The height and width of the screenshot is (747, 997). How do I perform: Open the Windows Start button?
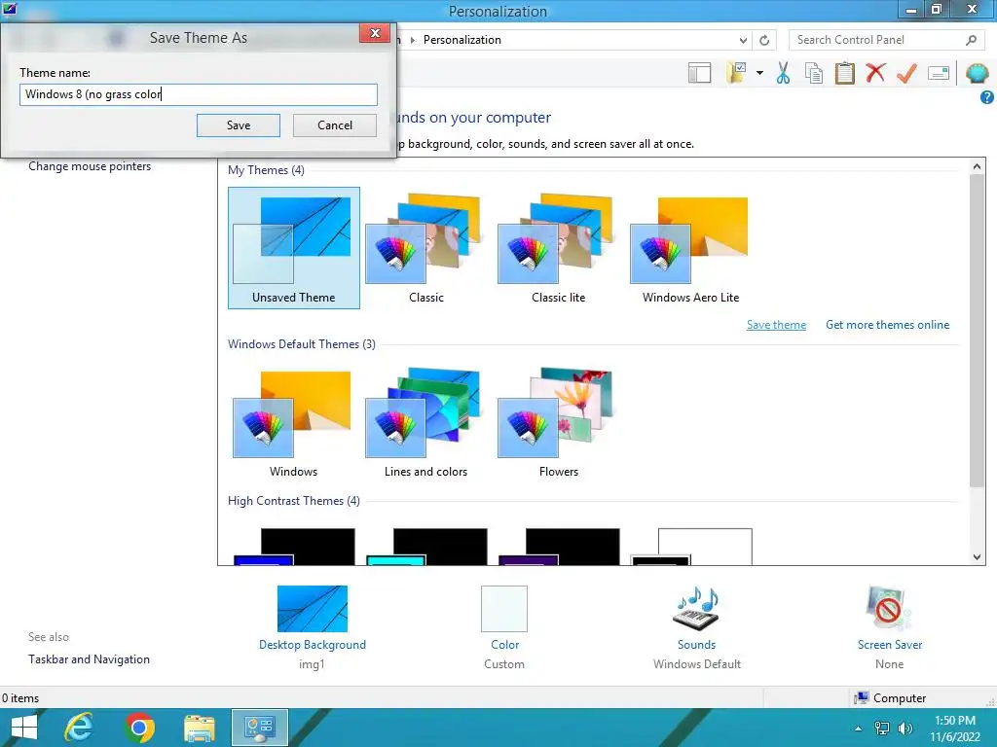pyautogui.click(x=24, y=728)
